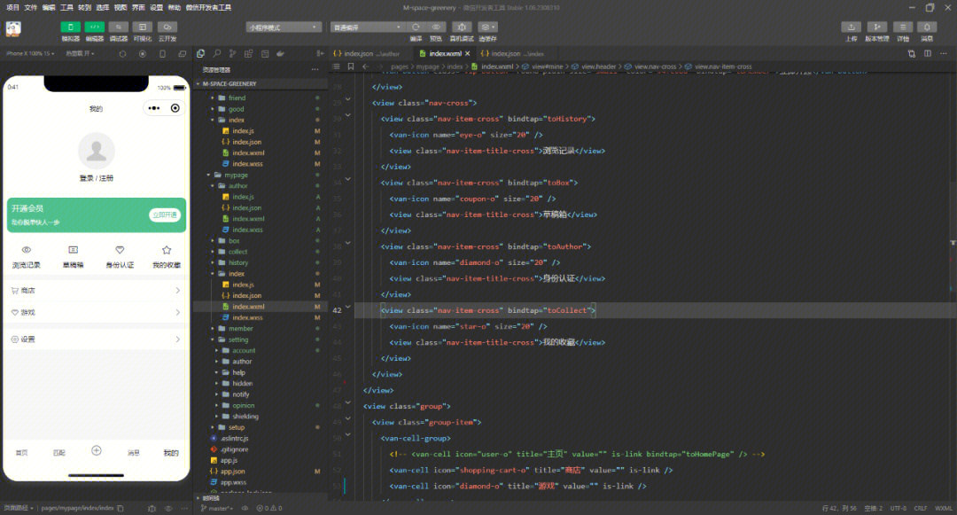957x515 pixels.
Task: Click the simulator detach window icon
Action: 182,54
